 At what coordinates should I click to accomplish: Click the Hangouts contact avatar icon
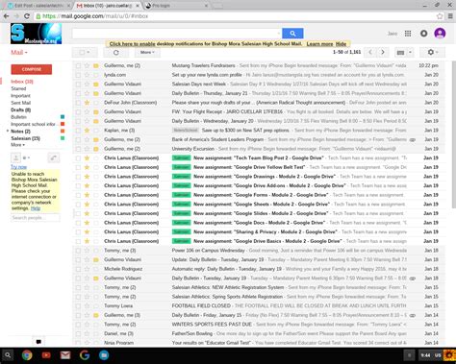(15, 158)
